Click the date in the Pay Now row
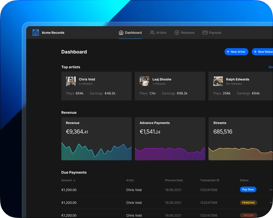Viewport: 273px width, 218px height. [173, 190]
